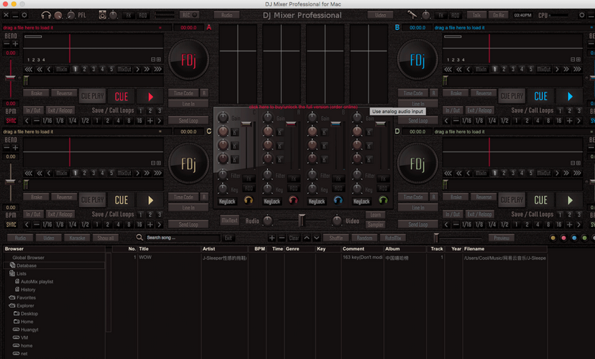The width and height of the screenshot is (595, 359).
Task: Click deck A fast-forward triple-arrow button
Action: coord(158,69)
